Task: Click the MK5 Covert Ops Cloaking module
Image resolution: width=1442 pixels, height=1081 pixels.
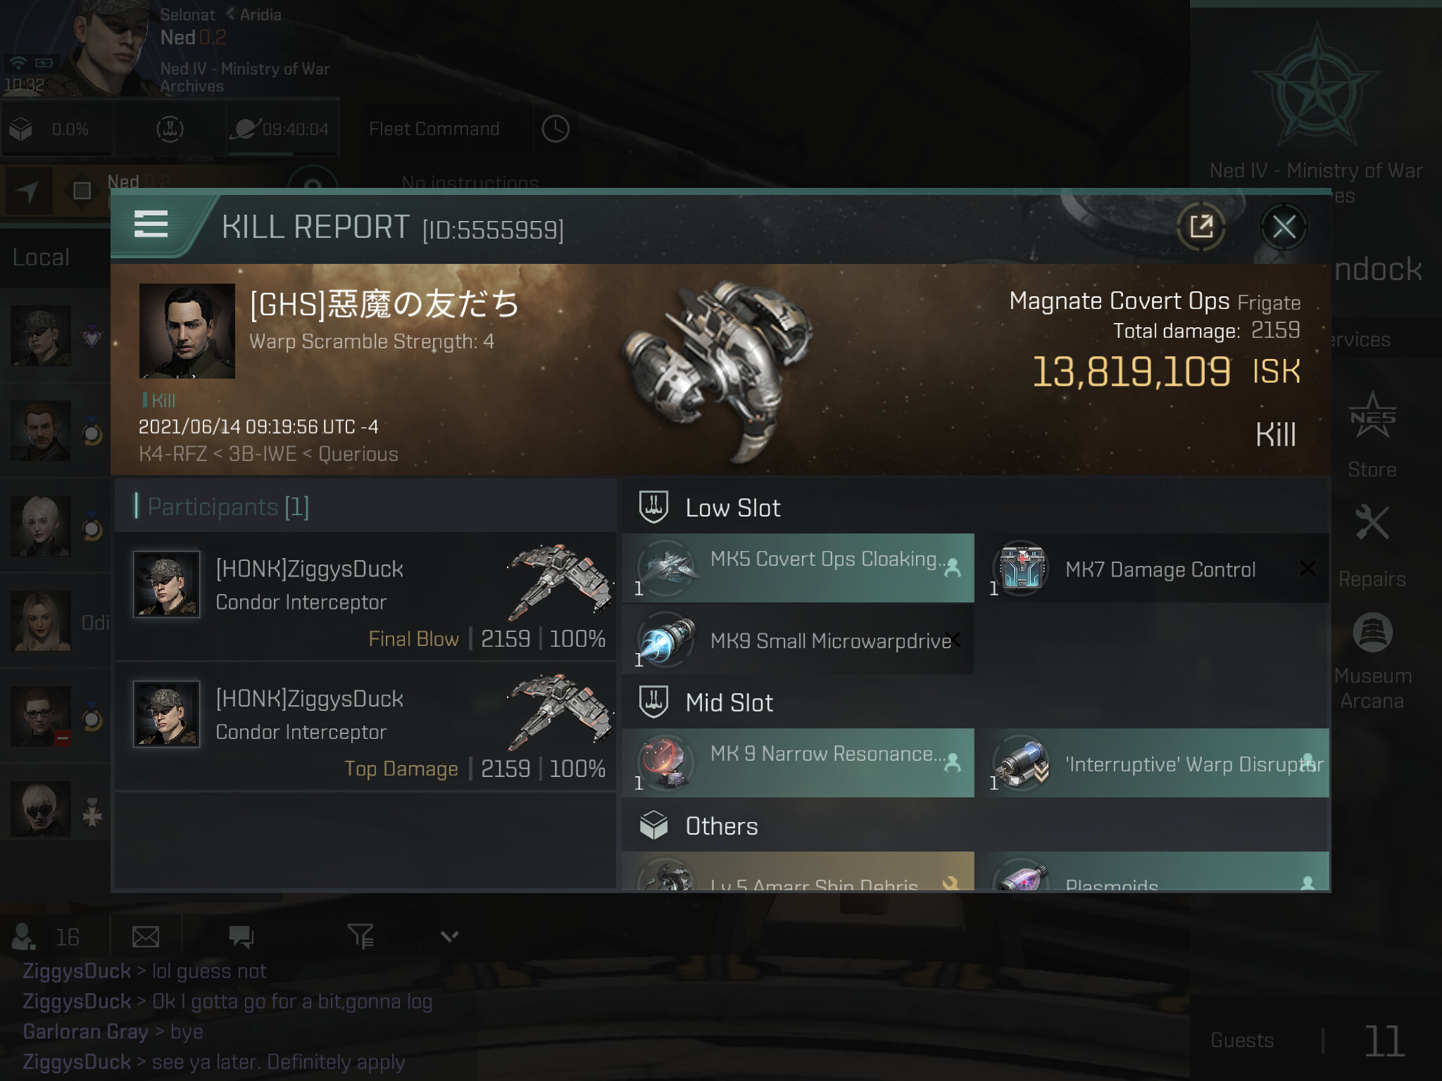Action: (798, 568)
